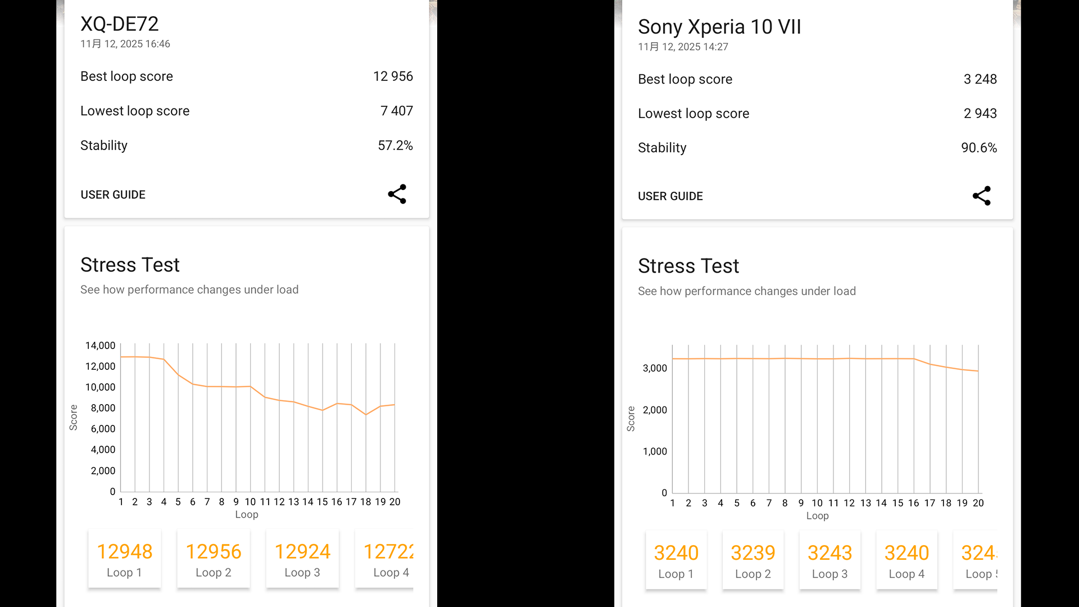The width and height of the screenshot is (1079, 607).
Task: Tap share icon on XQ-DE72 card
Action: (x=397, y=194)
